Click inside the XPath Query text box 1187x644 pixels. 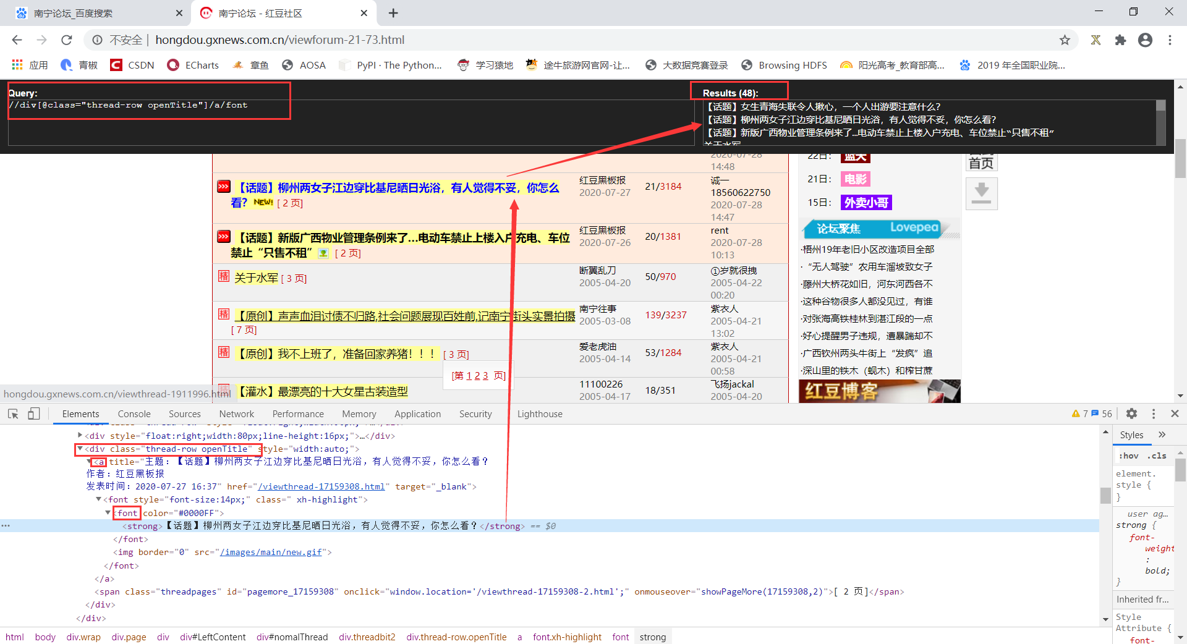coord(351,122)
